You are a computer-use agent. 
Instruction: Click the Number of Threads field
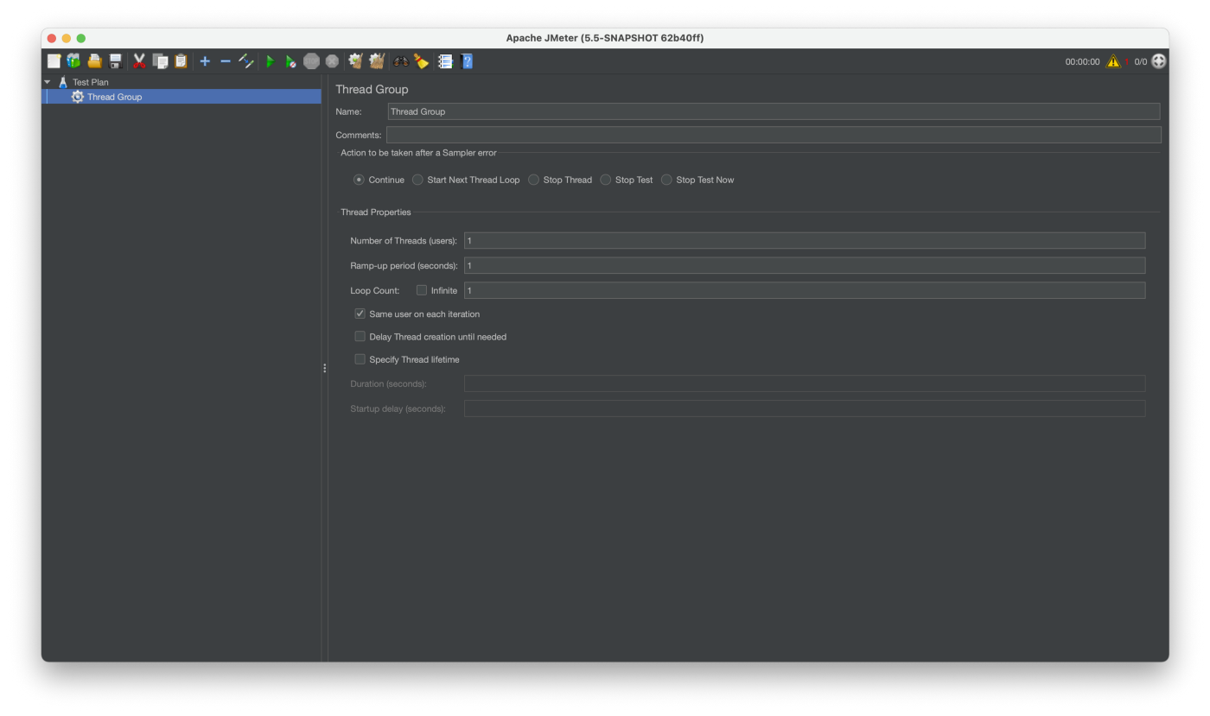point(805,240)
